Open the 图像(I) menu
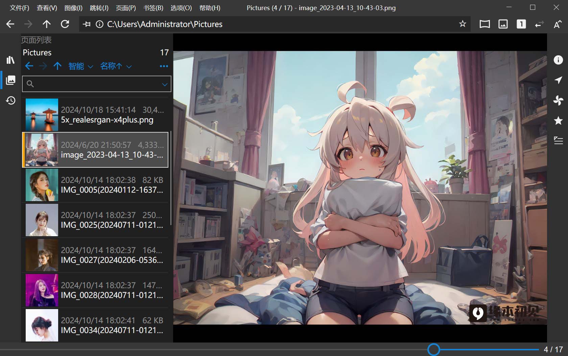Screen dimensions: 568x356 click(73, 8)
